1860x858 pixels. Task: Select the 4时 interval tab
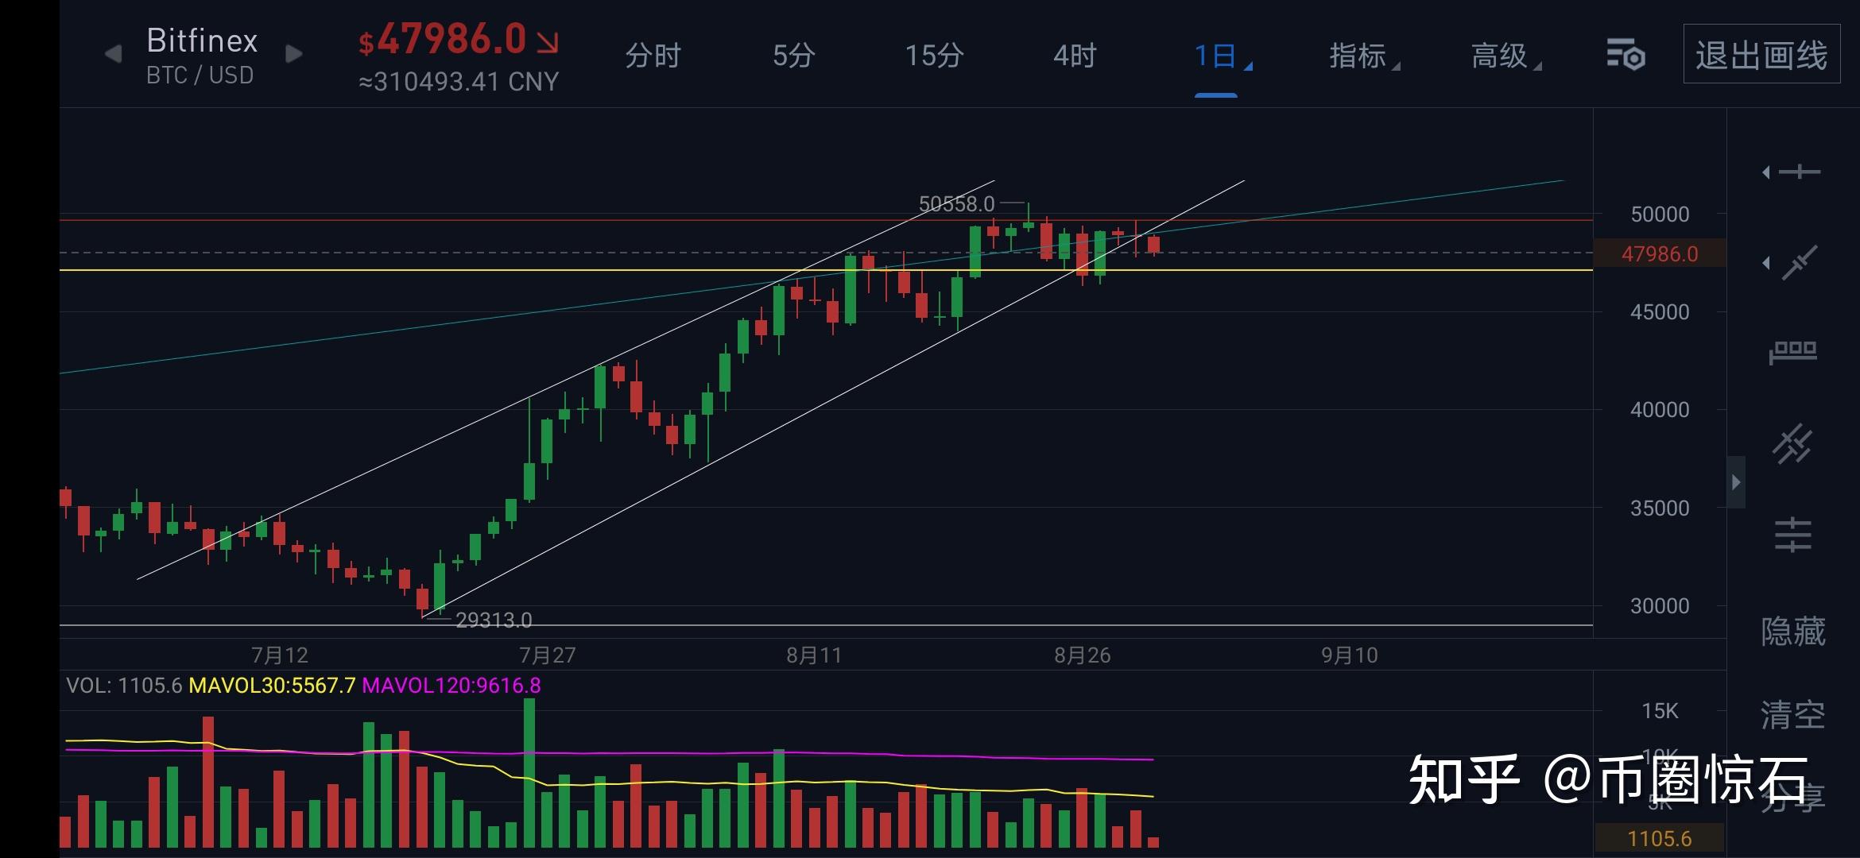click(1075, 56)
